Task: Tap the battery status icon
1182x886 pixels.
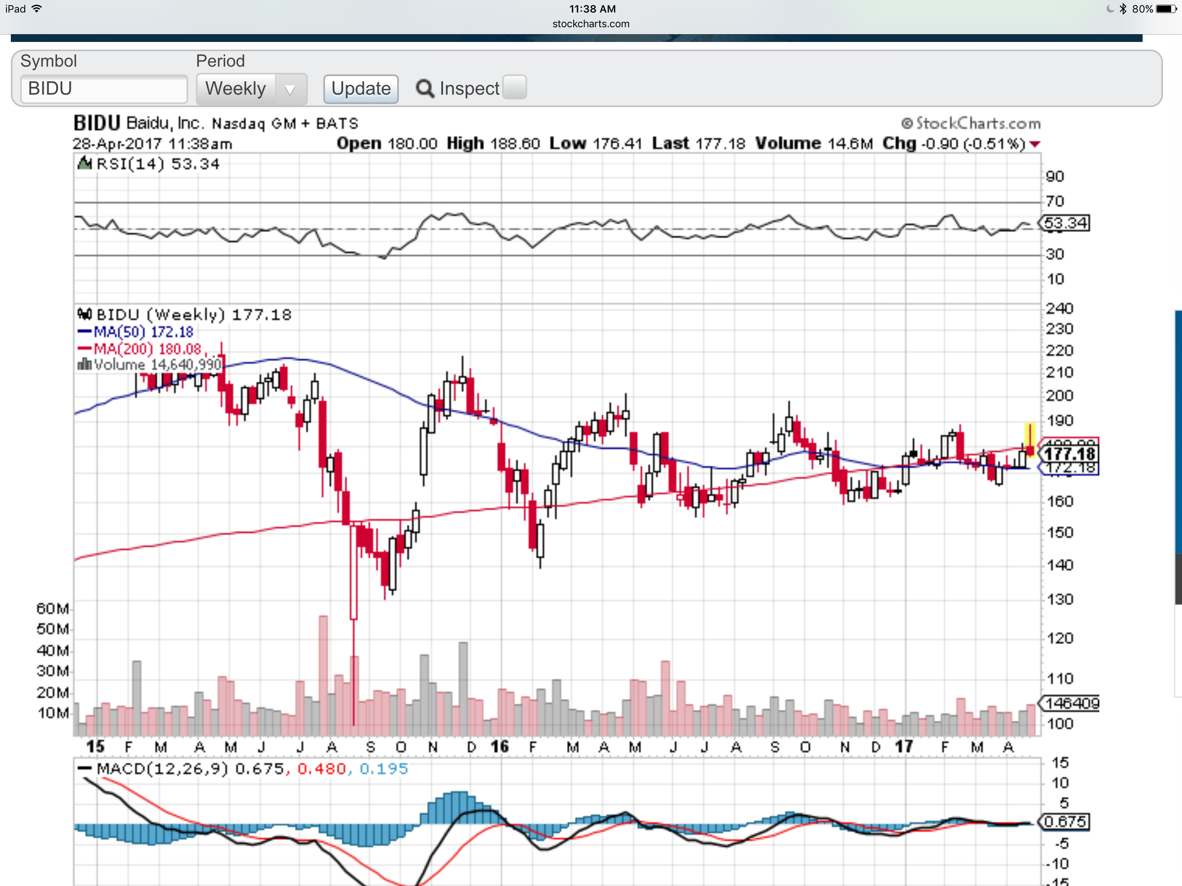Action: pyautogui.click(x=1166, y=9)
